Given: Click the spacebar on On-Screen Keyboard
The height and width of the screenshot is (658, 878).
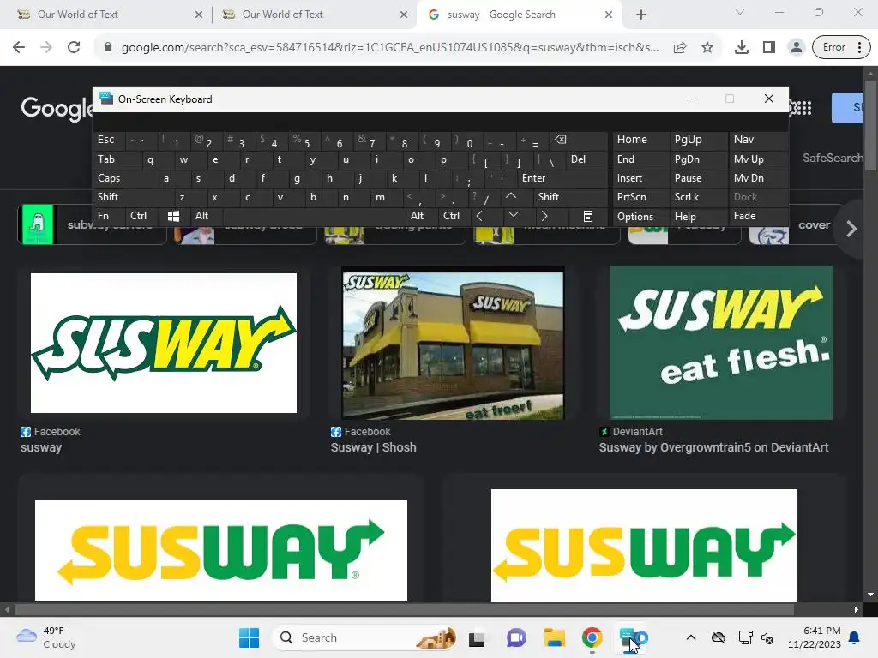Looking at the screenshot, I should (314, 216).
